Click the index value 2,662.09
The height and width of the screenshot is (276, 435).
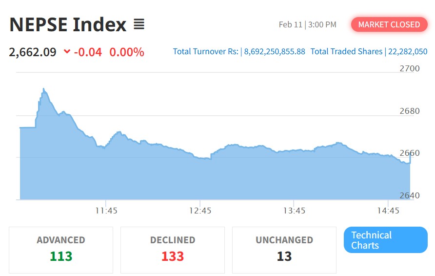point(33,52)
